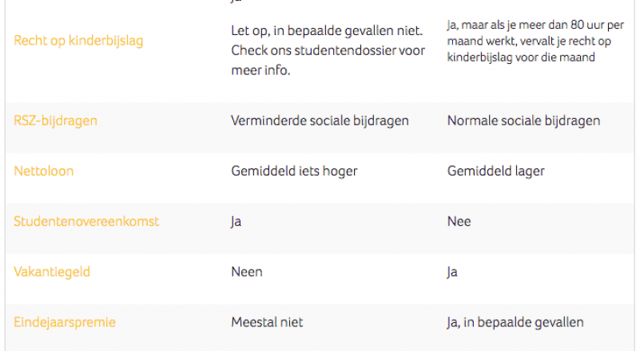Screen dimensions: 644x351
Task: Click 'Ja' in the Vakantiegeld row
Action: 452,271
